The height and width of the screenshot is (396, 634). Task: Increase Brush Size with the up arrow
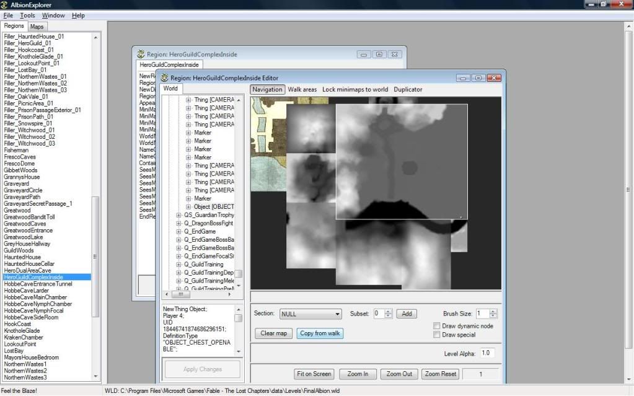pos(493,312)
